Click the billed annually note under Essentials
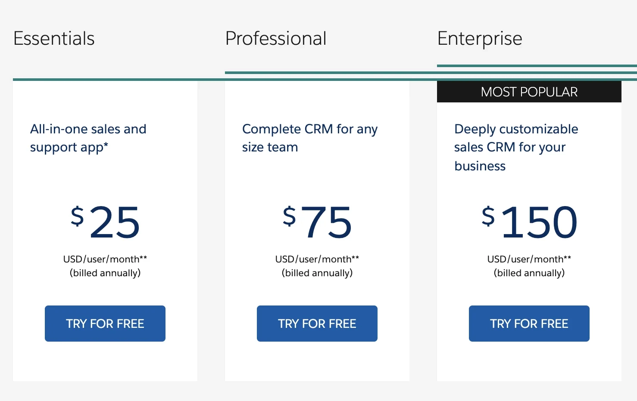This screenshot has width=637, height=401. pos(105,273)
